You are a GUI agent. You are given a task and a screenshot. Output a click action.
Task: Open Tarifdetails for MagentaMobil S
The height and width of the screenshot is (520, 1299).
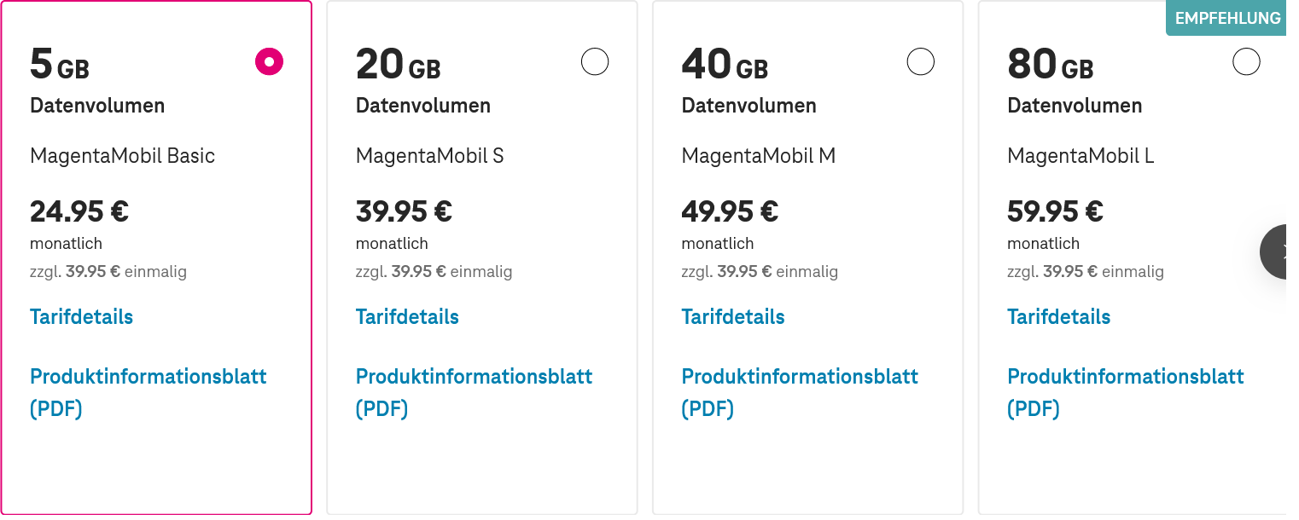click(x=407, y=317)
